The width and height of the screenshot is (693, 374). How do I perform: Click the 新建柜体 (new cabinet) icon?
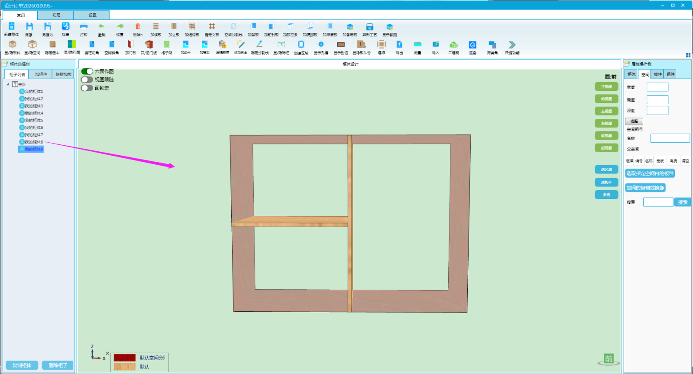click(x=11, y=27)
